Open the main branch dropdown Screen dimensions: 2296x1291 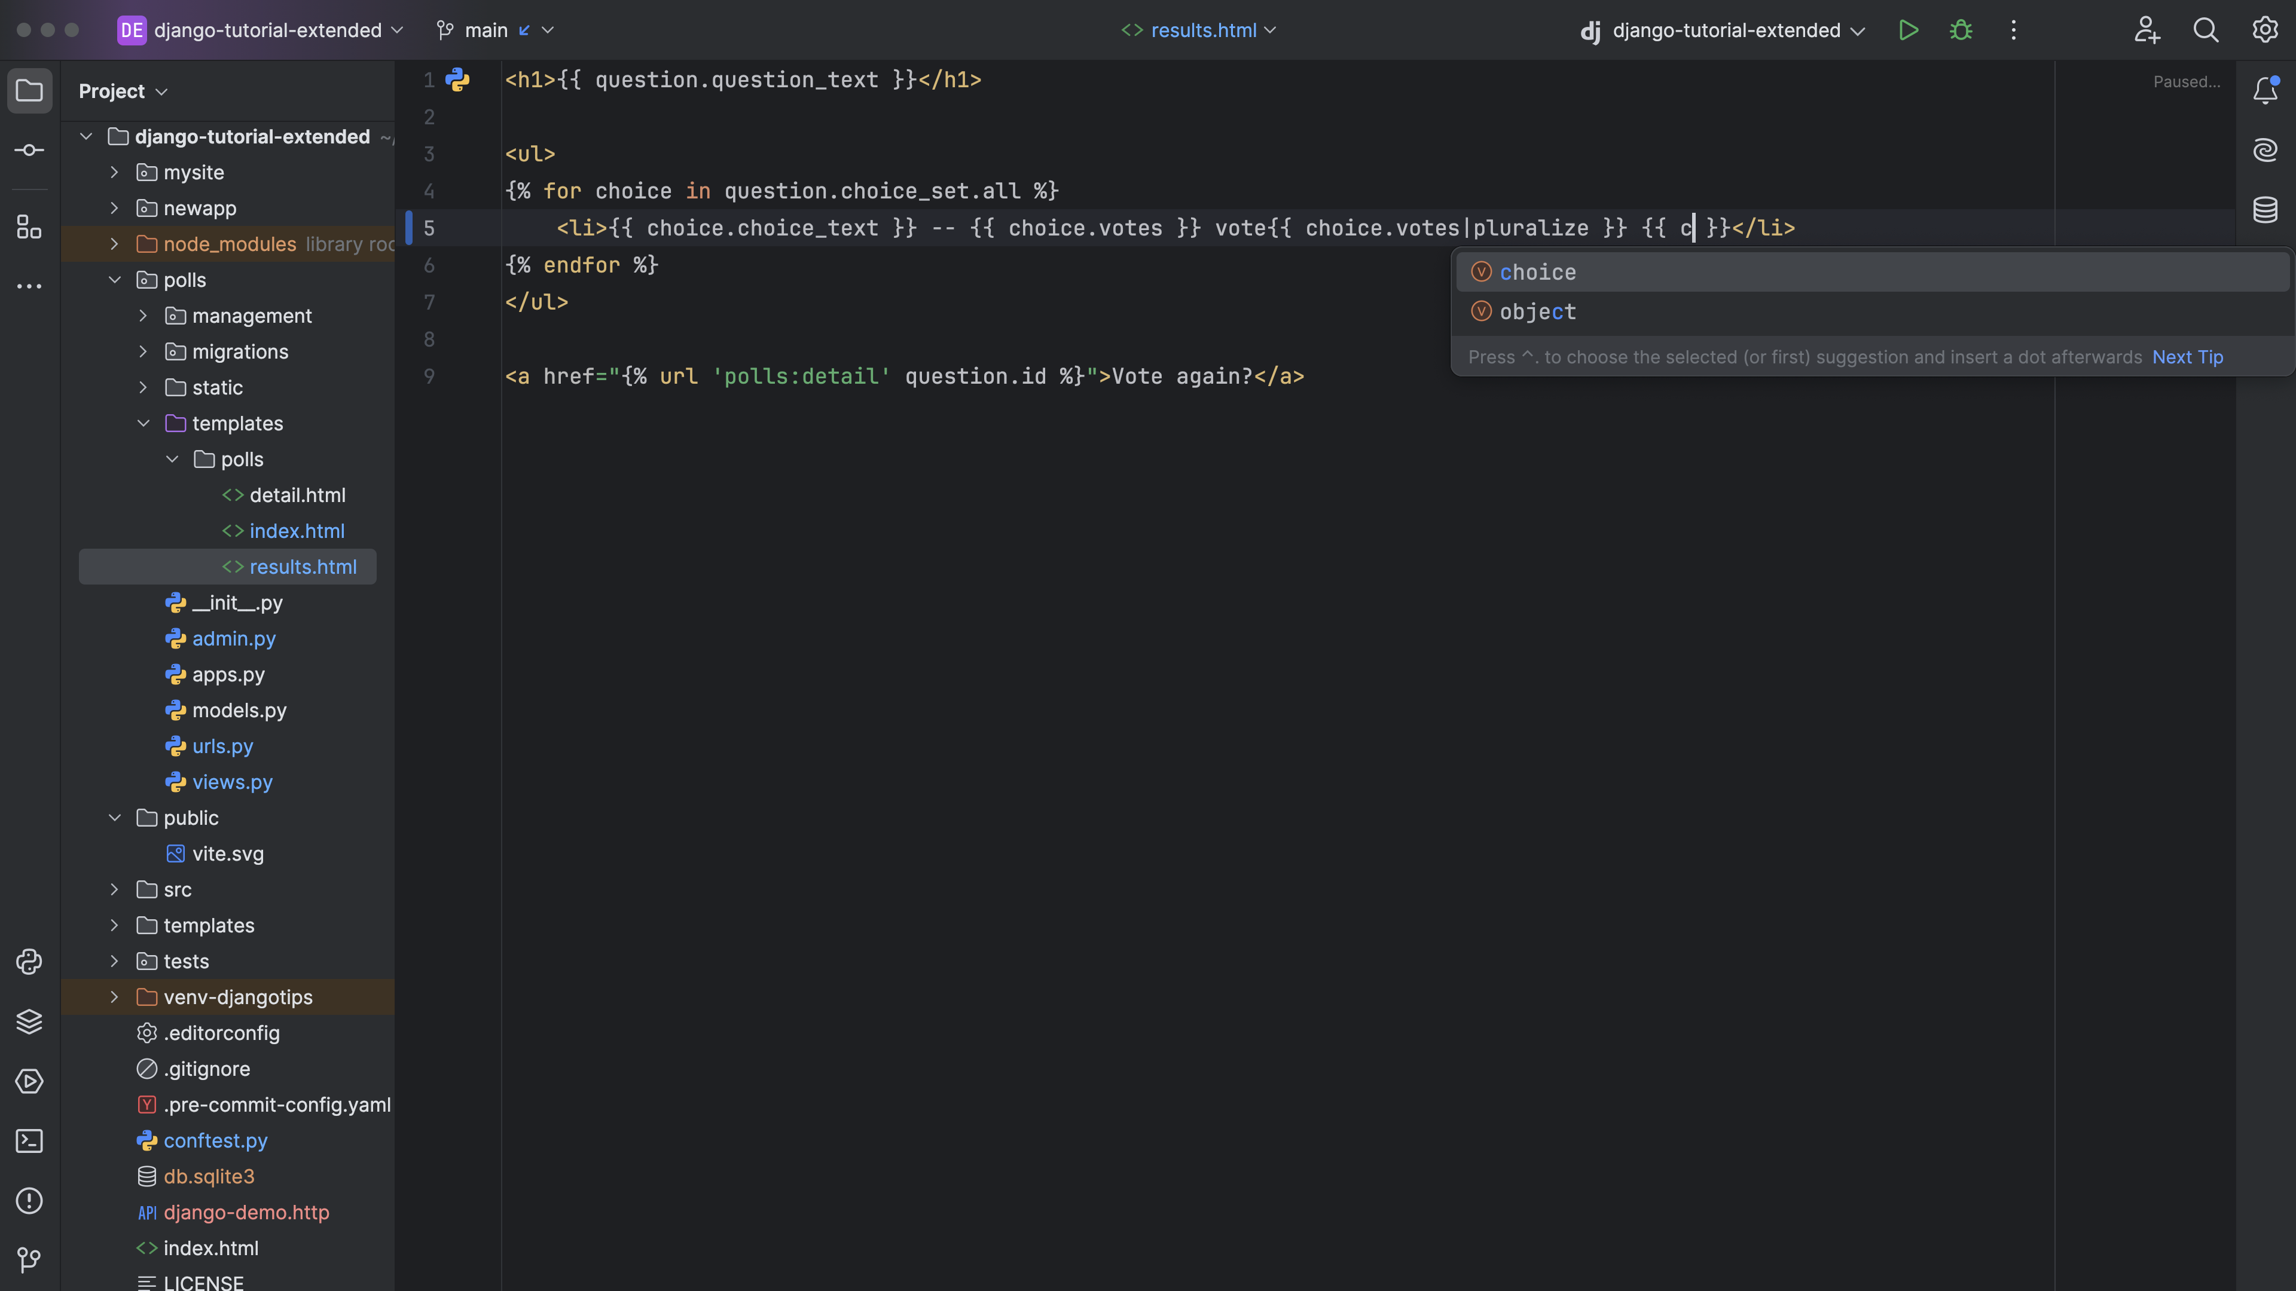(x=496, y=30)
